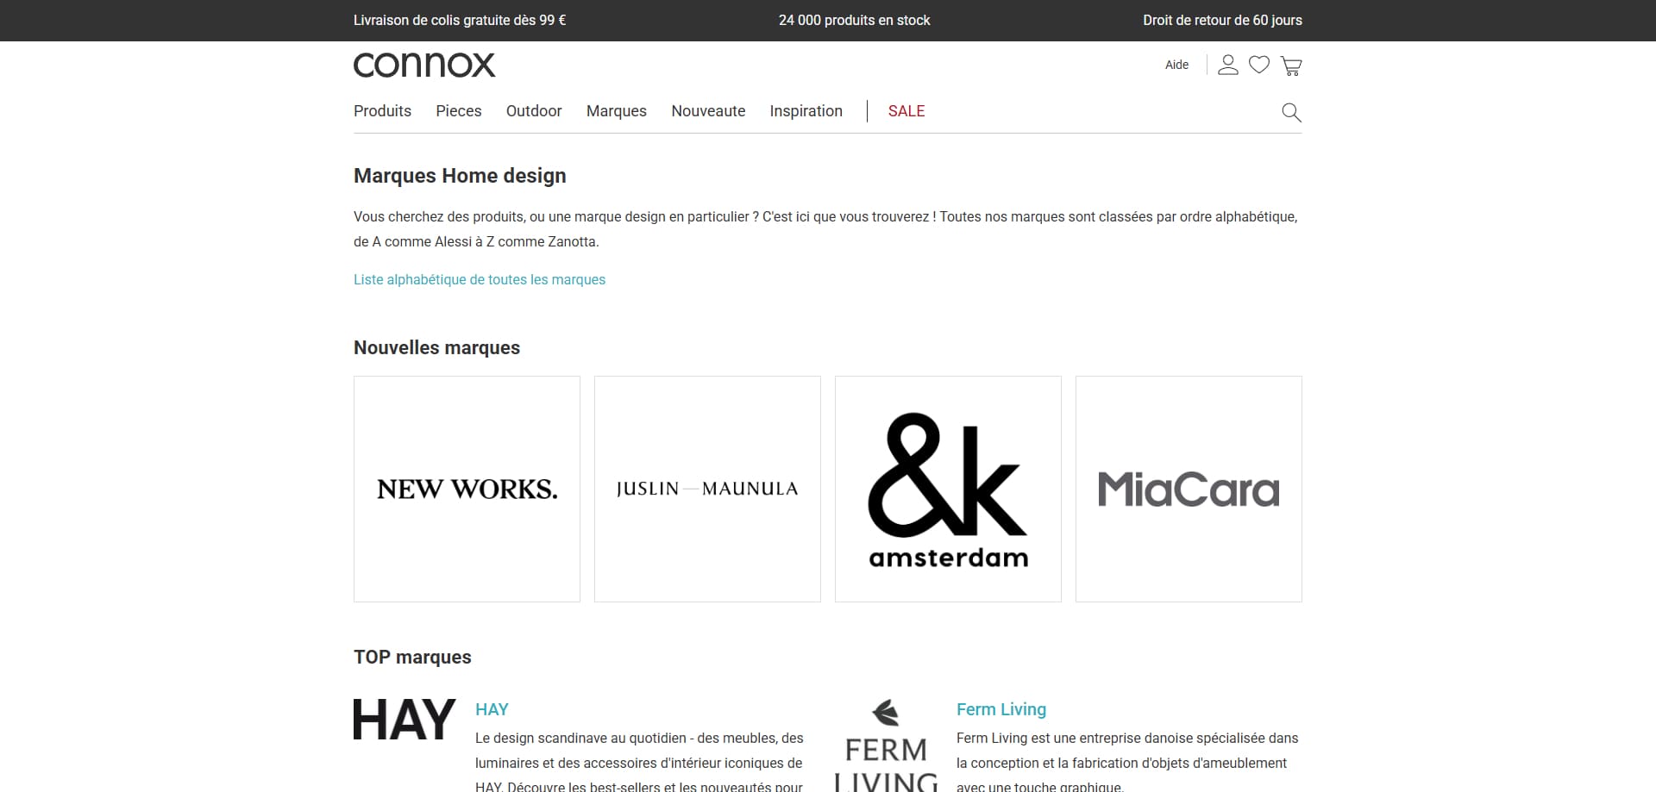Open the Inspiration menu

tap(806, 111)
